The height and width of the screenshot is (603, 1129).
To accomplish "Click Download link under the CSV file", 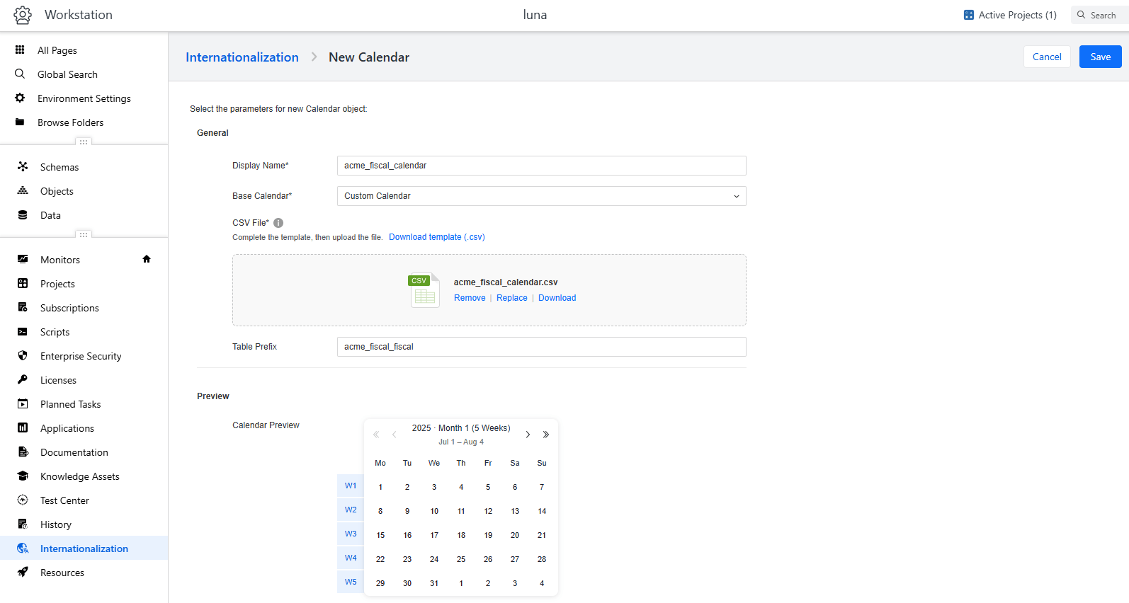I will [557, 298].
